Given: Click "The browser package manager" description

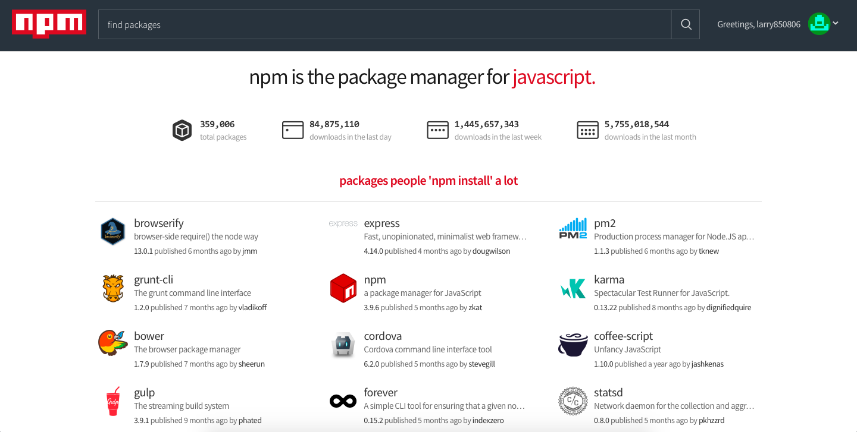Looking at the screenshot, I should [x=187, y=349].
